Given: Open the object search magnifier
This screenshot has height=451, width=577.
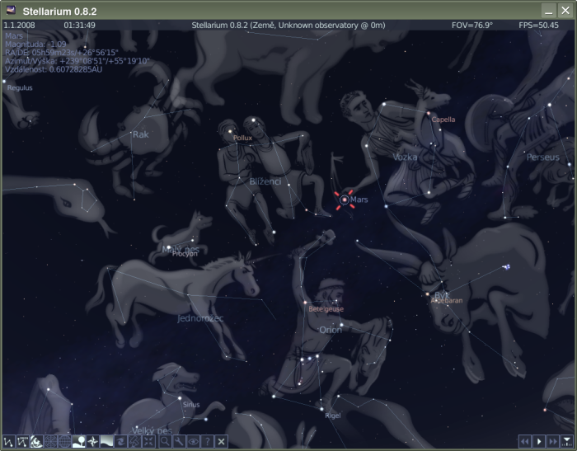Looking at the screenshot, I should click(165, 441).
